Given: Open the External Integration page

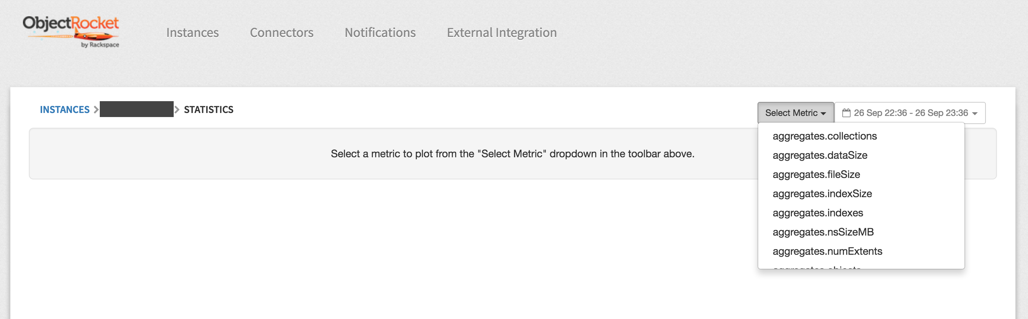Looking at the screenshot, I should pyautogui.click(x=502, y=33).
